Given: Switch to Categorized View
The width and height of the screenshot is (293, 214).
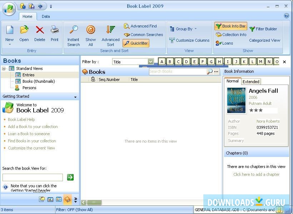Looking at the screenshot, I should (x=264, y=40).
